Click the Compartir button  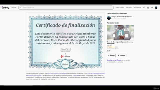[x=121, y=55]
